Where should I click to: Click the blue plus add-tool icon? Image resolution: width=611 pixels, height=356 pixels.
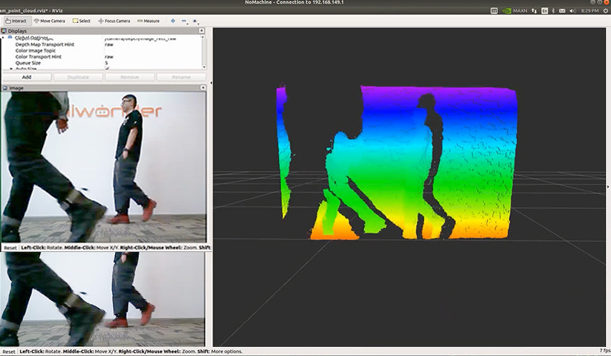pyautogui.click(x=173, y=21)
